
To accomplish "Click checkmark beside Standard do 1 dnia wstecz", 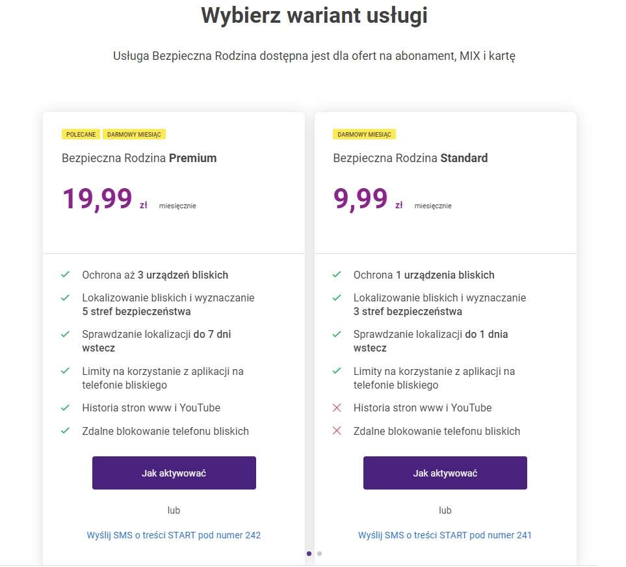I will [337, 334].
